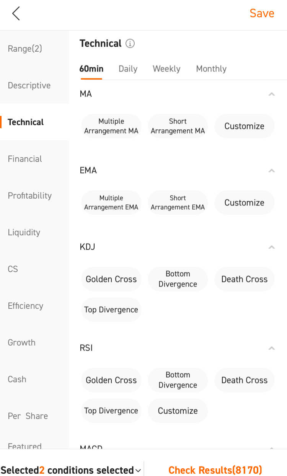Collapse the MA section
Screen dimensions: 287x476
pos(272,94)
